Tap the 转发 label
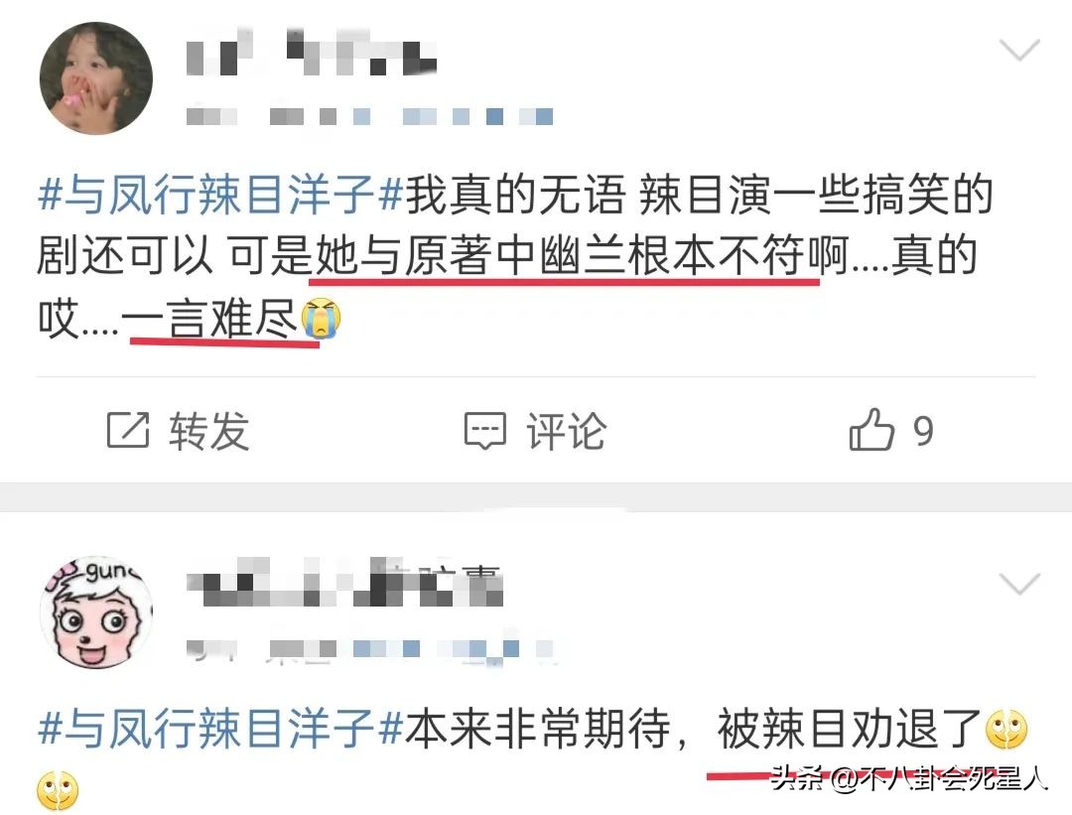This screenshot has width=1072, height=815. tap(209, 431)
